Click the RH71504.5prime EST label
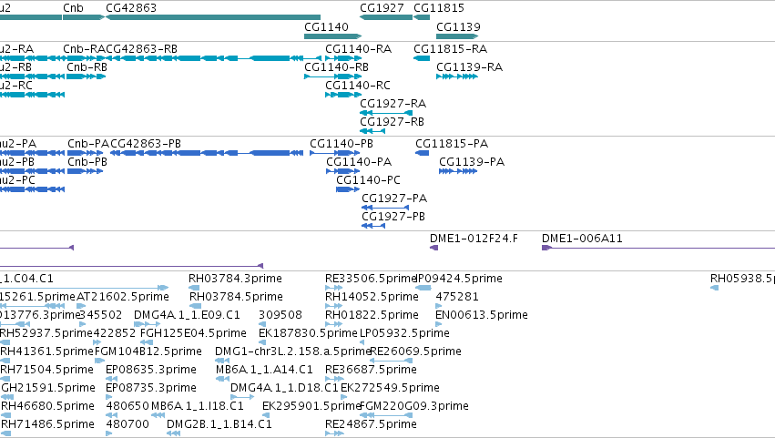 pos(47,371)
